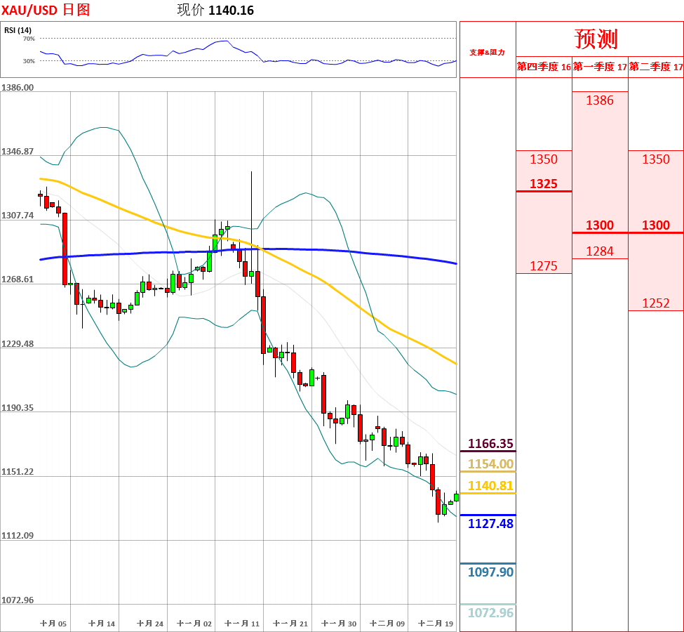684x632 pixels.
Task: Click the 十二月 19 date label
Action: [436, 623]
